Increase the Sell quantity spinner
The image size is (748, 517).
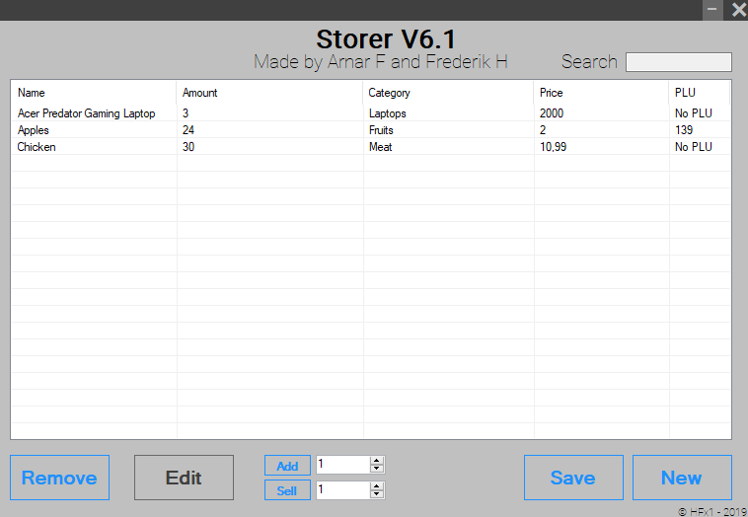[376, 486]
